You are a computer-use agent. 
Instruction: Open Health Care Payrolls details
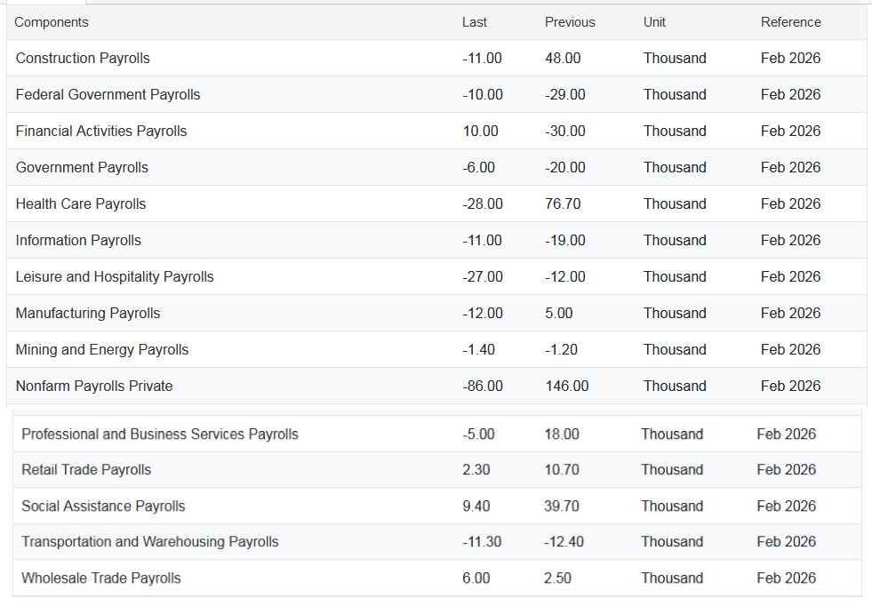(x=81, y=203)
